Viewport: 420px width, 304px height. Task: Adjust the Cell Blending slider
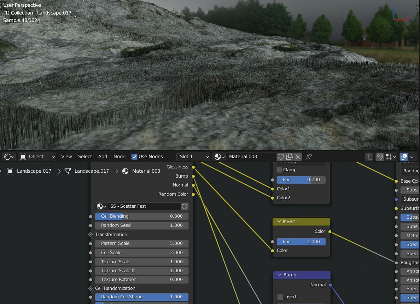click(142, 216)
